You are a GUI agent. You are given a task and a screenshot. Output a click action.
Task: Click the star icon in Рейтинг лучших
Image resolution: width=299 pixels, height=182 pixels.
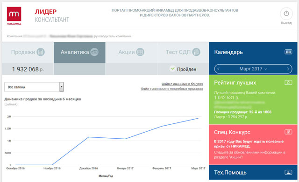[288, 82]
